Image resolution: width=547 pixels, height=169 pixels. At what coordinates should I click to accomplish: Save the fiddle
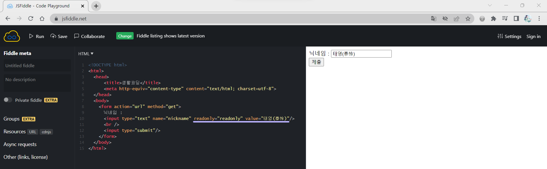point(59,36)
